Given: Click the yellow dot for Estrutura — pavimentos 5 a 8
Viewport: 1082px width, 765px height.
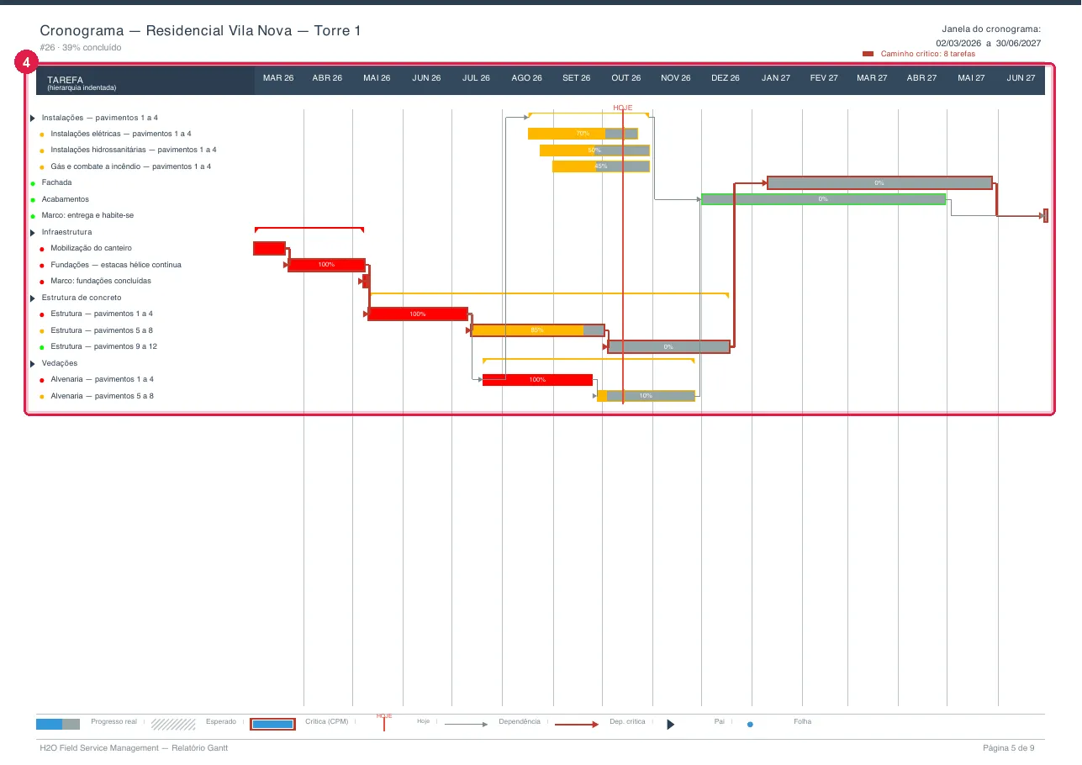Looking at the screenshot, I should pyautogui.click(x=42, y=331).
